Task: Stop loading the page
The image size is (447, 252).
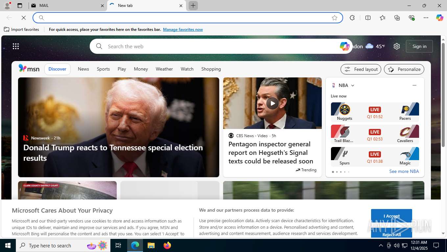Action: [24, 18]
